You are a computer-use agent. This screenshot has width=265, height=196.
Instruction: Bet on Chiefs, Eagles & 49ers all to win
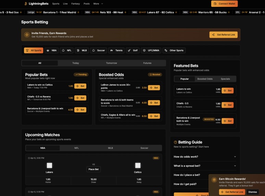[x=154, y=116]
